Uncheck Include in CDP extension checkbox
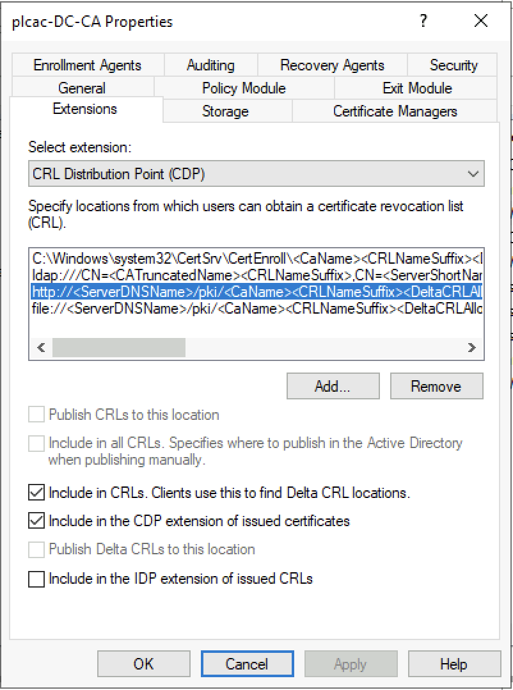 [36, 521]
